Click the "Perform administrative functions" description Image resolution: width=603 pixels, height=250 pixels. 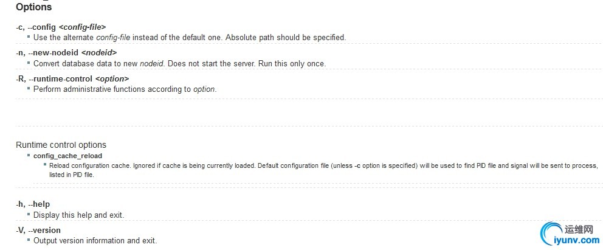[x=125, y=89]
